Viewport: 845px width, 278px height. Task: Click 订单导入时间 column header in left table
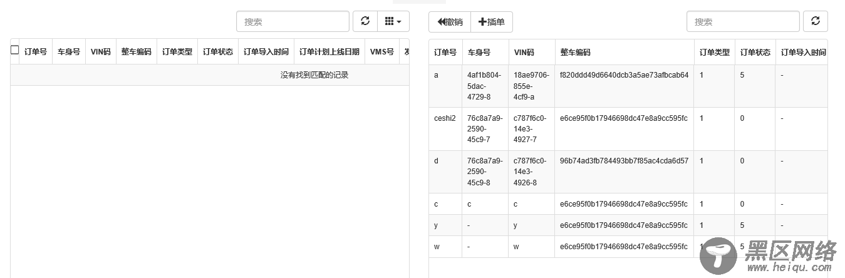click(266, 52)
